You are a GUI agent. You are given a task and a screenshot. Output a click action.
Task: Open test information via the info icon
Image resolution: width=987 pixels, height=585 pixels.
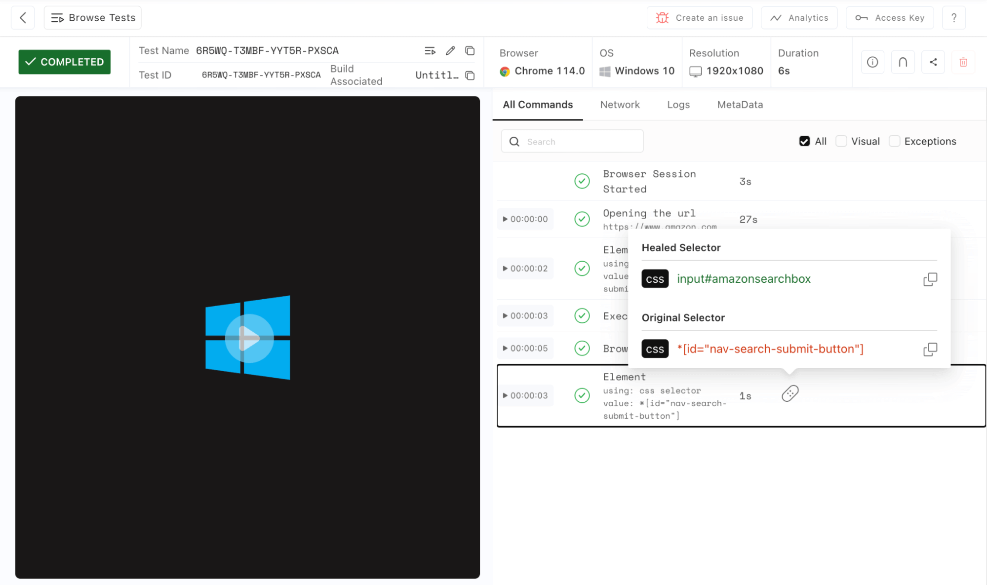[x=872, y=62]
